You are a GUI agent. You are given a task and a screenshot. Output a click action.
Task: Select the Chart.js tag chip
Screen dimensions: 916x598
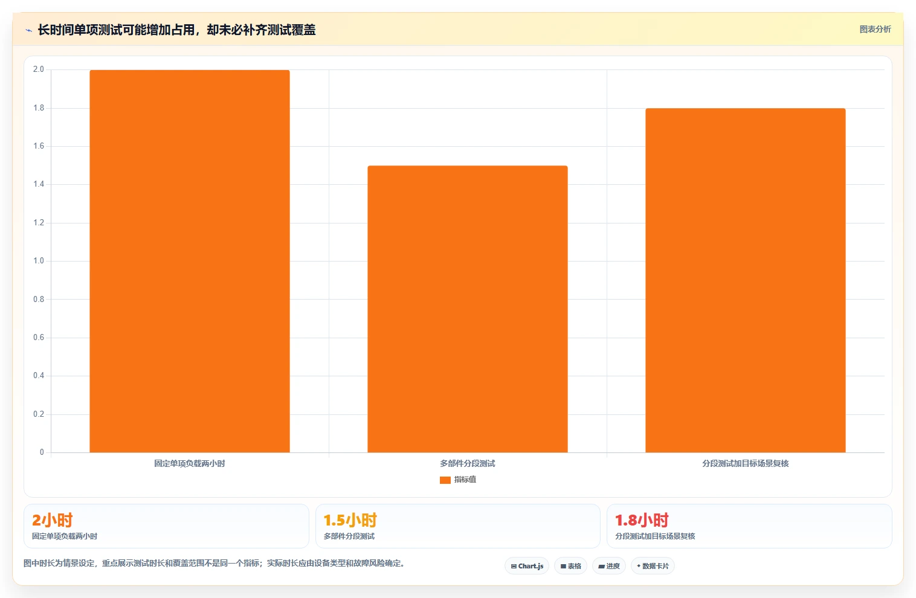(x=527, y=566)
